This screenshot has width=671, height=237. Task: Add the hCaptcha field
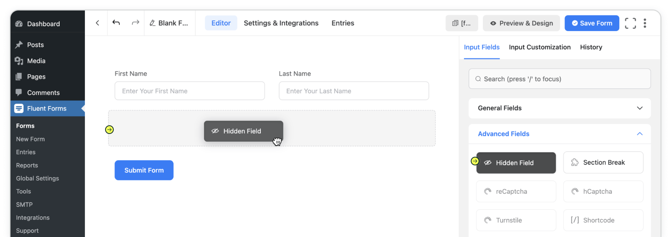(603, 191)
